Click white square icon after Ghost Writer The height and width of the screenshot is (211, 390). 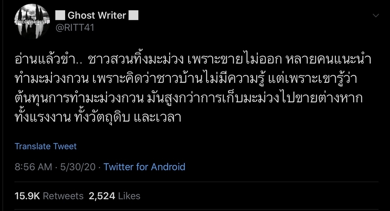[x=133, y=16]
